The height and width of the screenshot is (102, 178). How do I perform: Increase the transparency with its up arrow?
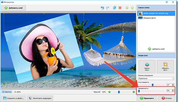(x=173, y=90)
